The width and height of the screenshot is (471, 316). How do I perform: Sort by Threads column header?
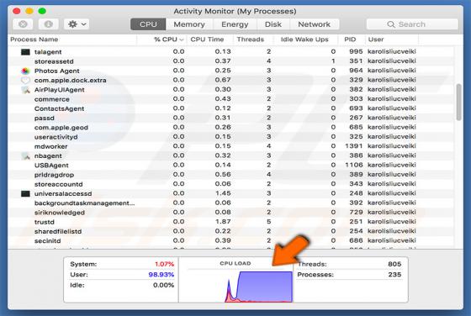253,39
